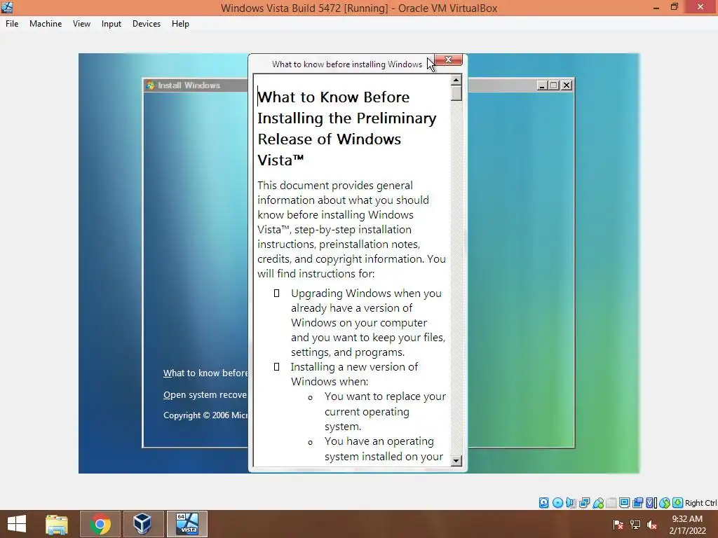Click the hard disk activity status icon

tap(543, 503)
